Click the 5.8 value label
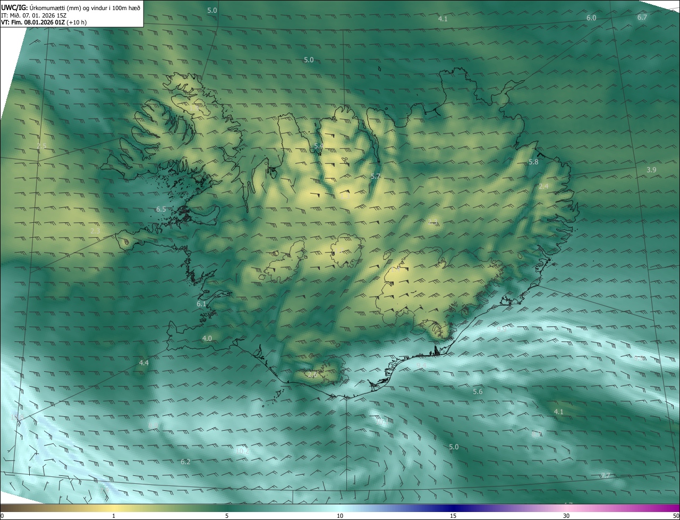 (534, 162)
